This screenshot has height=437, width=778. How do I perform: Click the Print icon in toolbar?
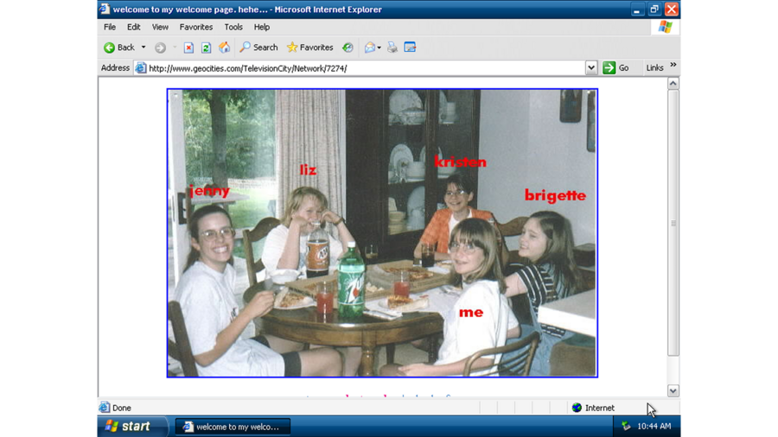pos(392,47)
